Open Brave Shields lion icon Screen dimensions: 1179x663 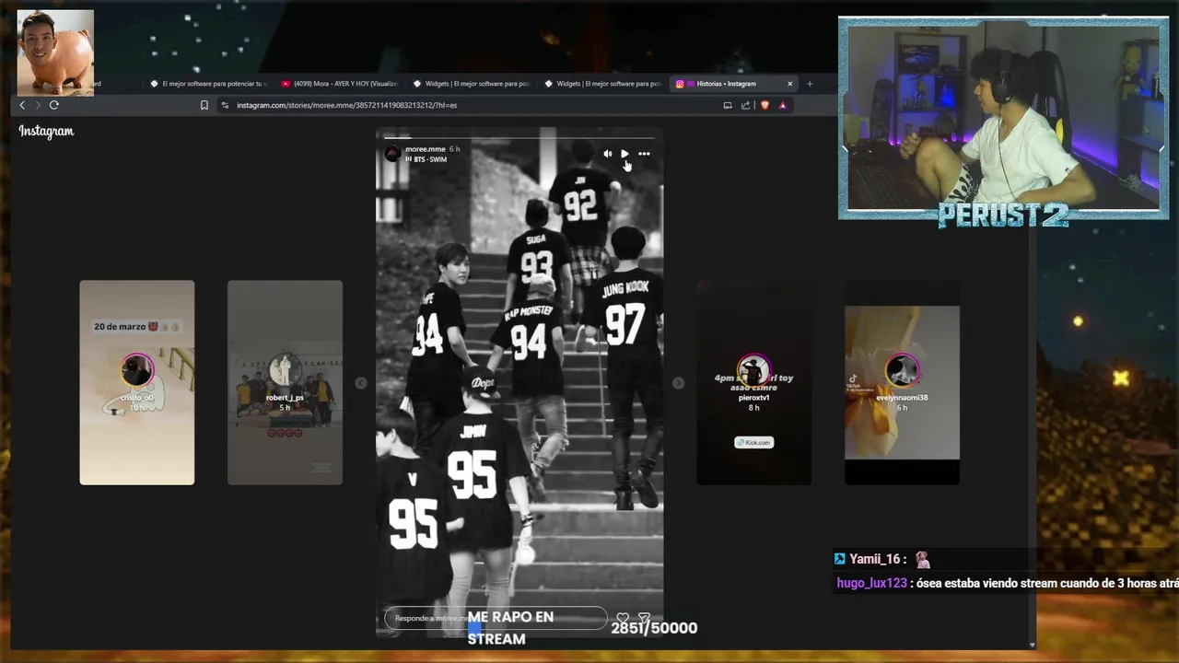765,105
